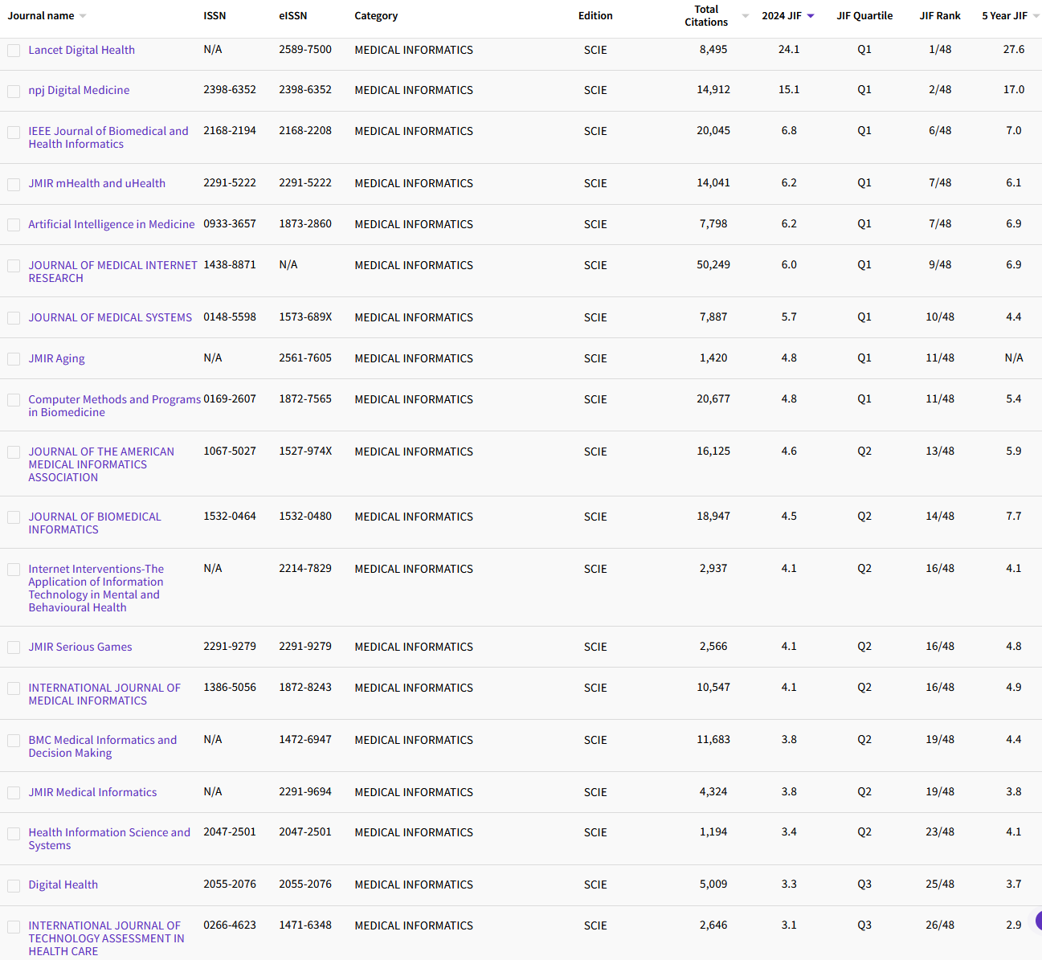The height and width of the screenshot is (960, 1042).
Task: Select the checkbox for JOURNAL OF MEDICAL SYSTEMS
Action: (x=13, y=318)
